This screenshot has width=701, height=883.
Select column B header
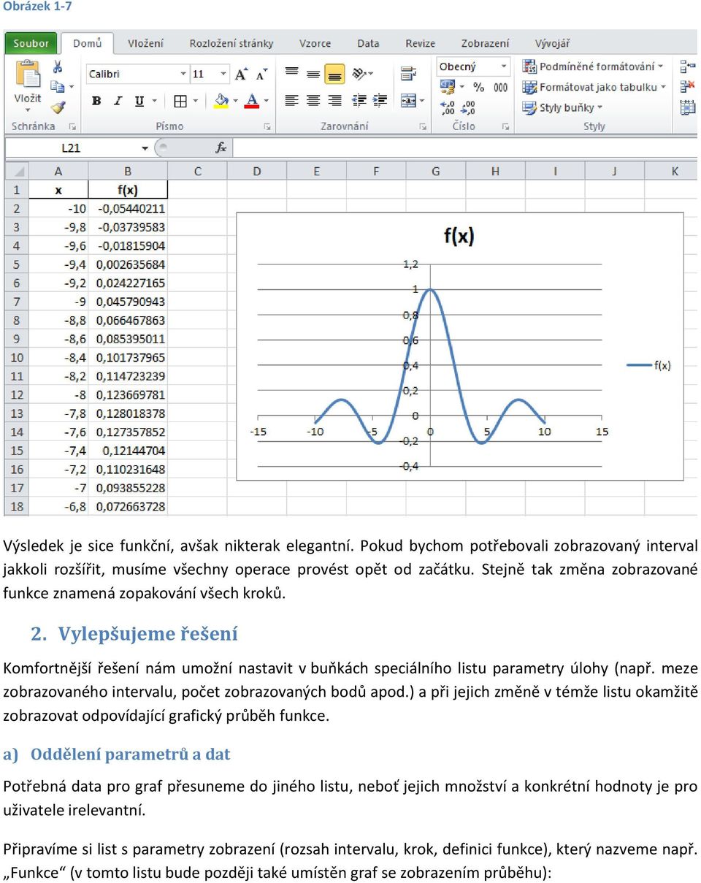click(128, 171)
